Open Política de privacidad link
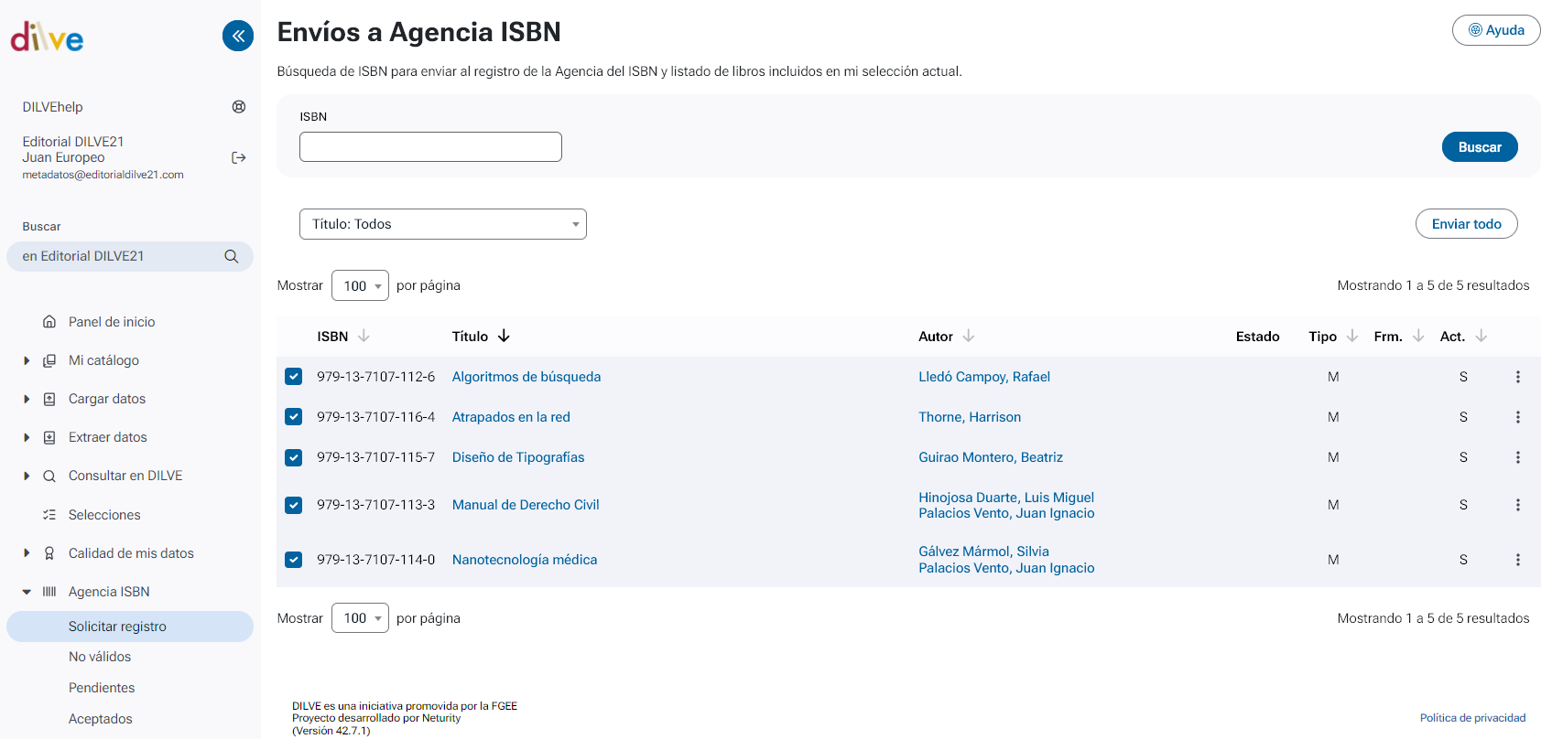The height and width of the screenshot is (739, 1552). pyautogui.click(x=1472, y=718)
